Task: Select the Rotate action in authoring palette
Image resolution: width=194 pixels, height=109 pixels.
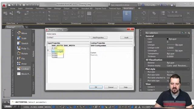Action: point(23,53)
